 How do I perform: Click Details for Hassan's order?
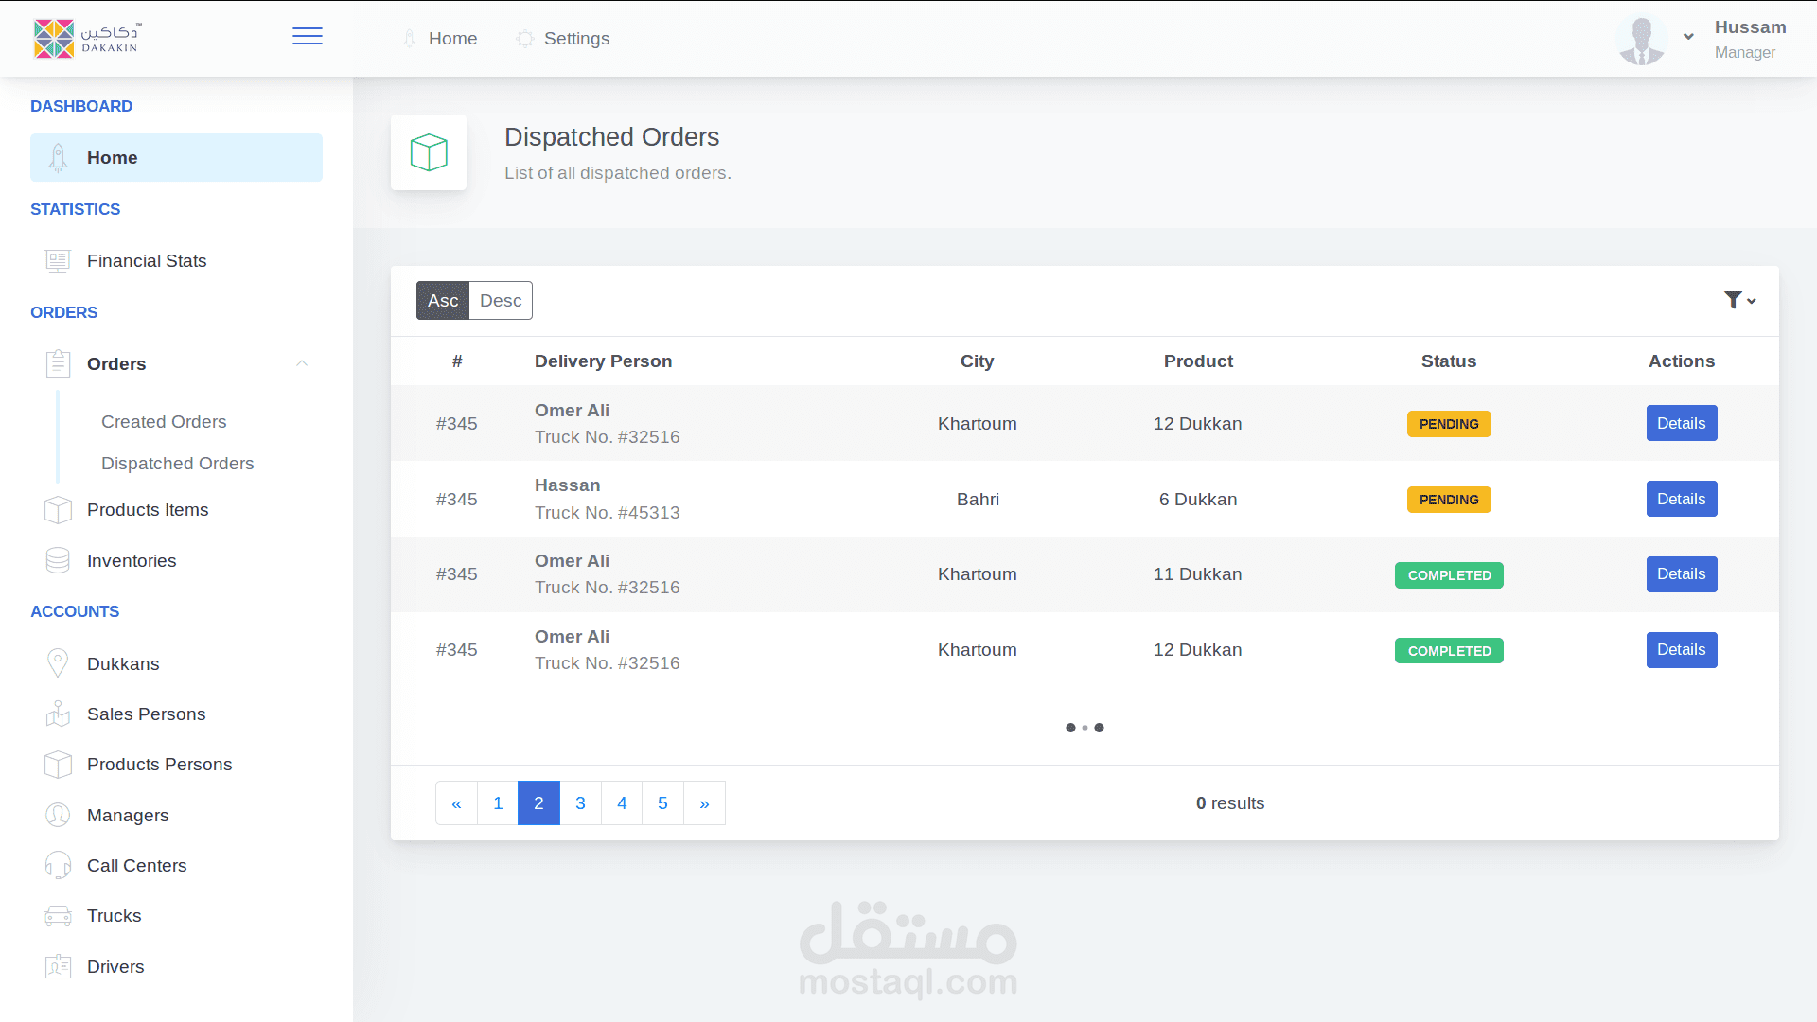(1681, 499)
